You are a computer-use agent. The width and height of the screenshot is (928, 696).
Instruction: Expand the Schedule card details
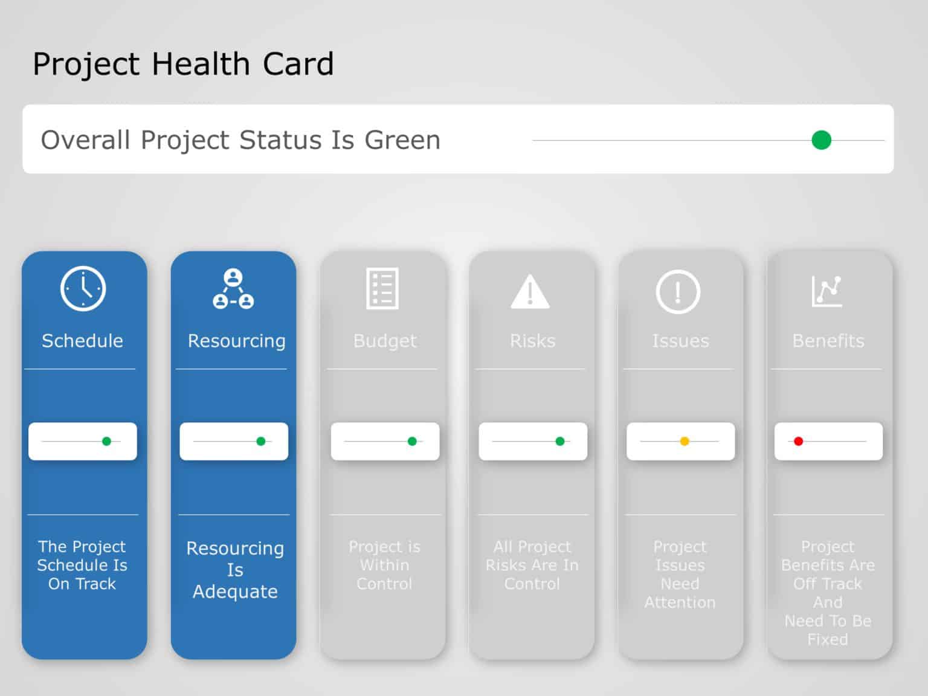pos(83,340)
